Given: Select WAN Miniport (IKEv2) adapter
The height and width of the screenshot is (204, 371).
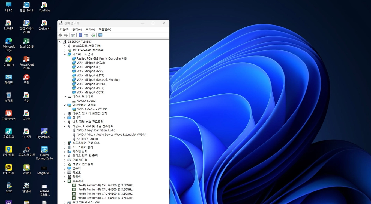Looking at the screenshot, I should 91,63.
